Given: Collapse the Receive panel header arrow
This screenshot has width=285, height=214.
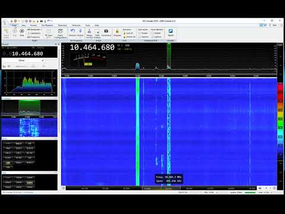Looking at the screenshot, I should (56, 44).
